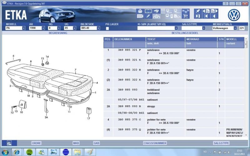The image size is (250, 156).
Task: Toggle the PÅ LAGER checkbox
Action: 107,28
